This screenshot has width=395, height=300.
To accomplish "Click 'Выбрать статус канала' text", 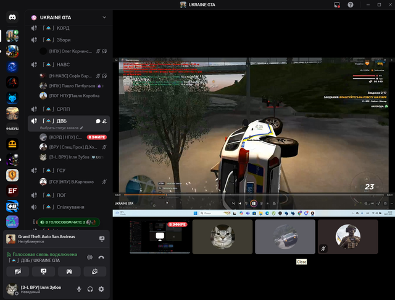I will pyautogui.click(x=59, y=128).
